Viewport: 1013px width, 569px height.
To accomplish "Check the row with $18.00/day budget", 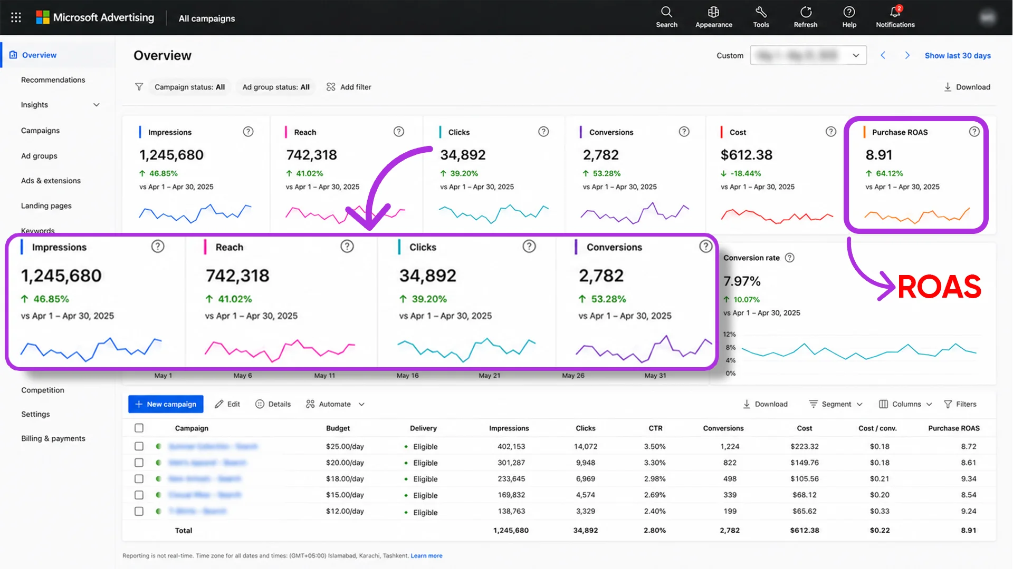I will tap(139, 479).
